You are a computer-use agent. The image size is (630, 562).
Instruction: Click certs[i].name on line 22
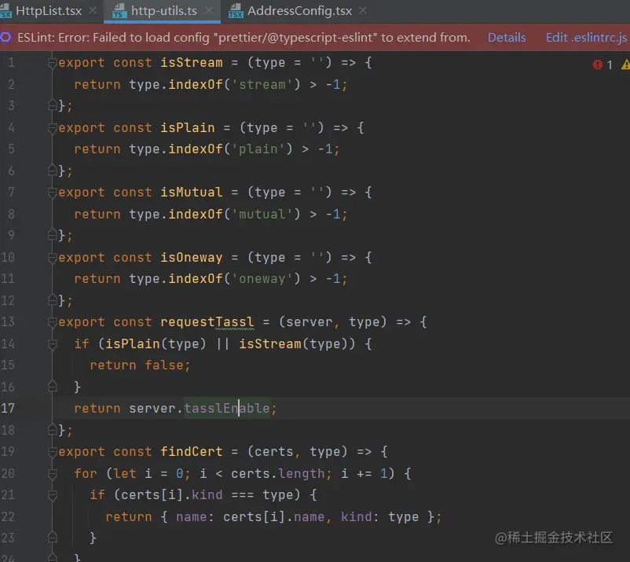[x=273, y=516]
